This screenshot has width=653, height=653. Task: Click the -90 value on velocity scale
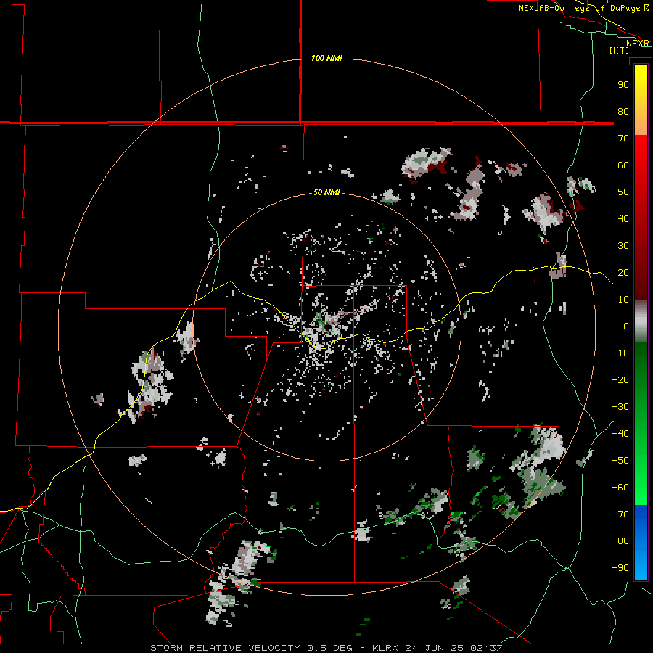click(x=620, y=567)
